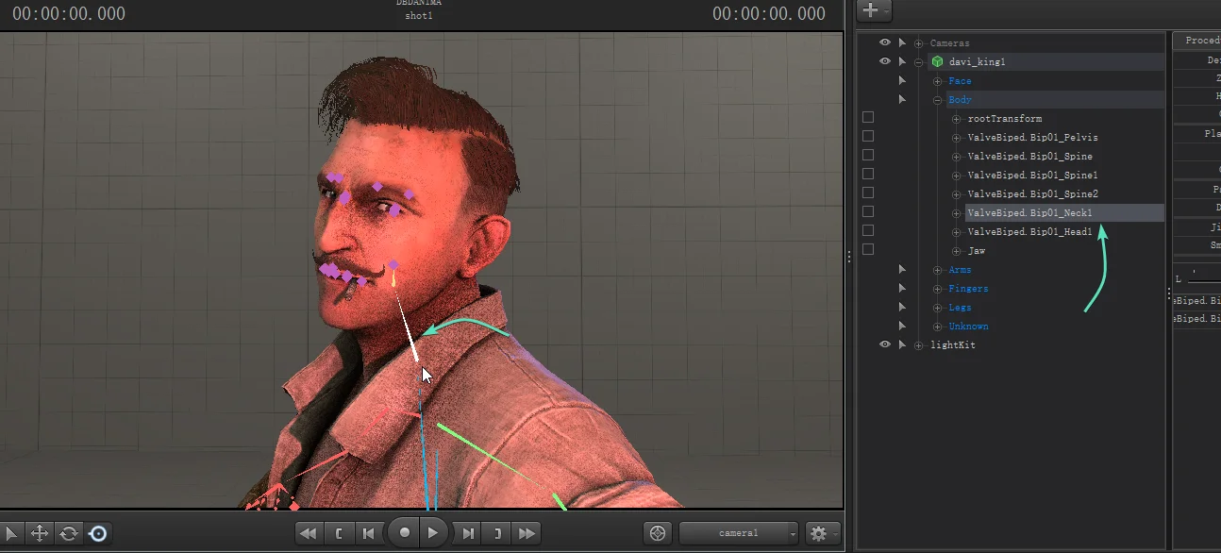This screenshot has width=1221, height=553.
Task: Expand the Unknown group
Action: tap(938, 327)
